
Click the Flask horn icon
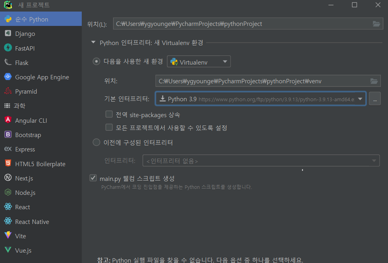(x=8, y=62)
